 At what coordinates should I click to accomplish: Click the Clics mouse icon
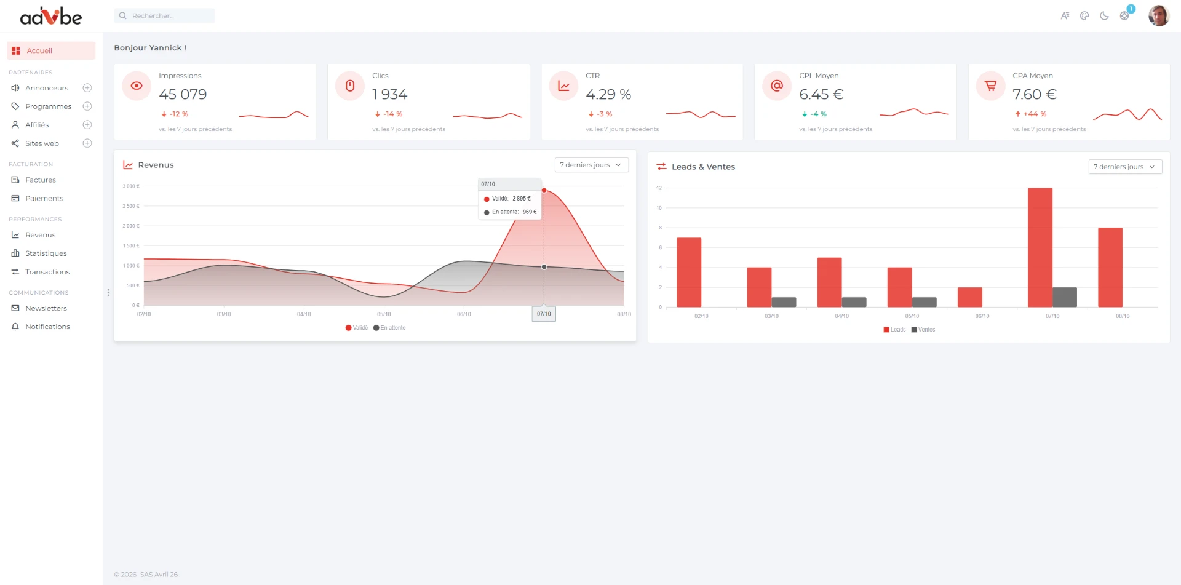point(350,86)
